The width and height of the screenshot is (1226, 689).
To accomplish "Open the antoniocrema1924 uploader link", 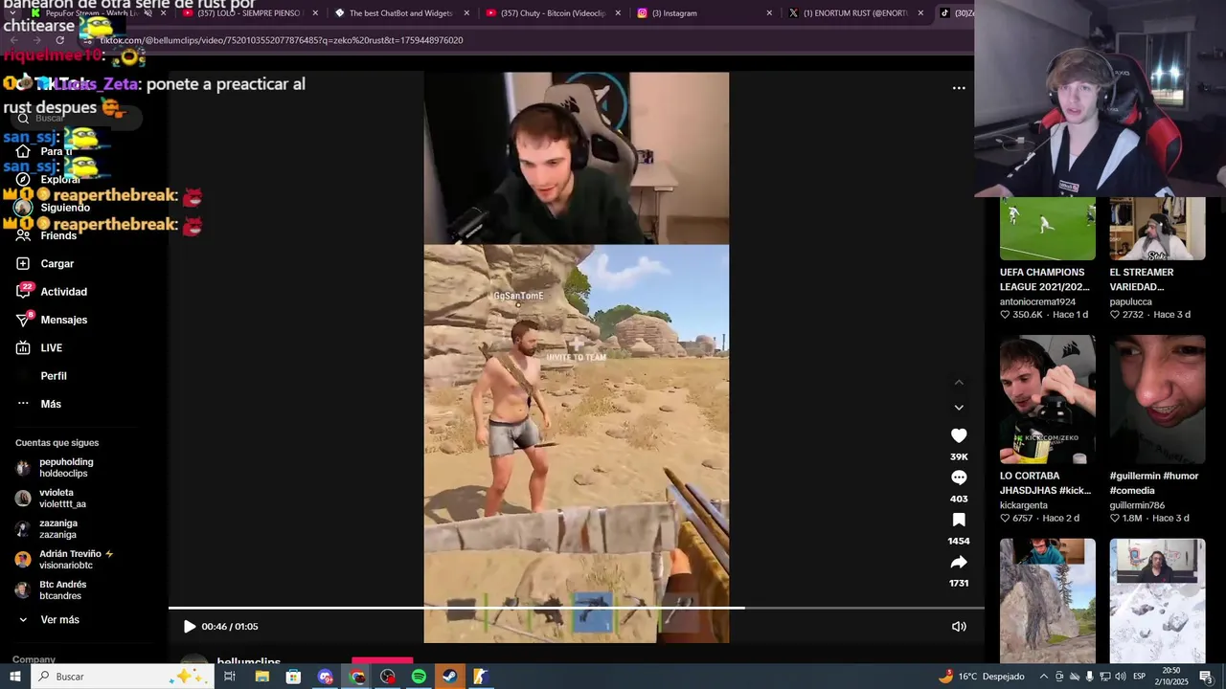I will tap(1037, 301).
